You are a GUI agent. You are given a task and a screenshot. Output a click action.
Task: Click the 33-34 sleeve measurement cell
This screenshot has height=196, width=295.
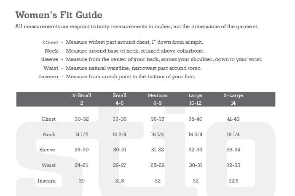(233, 150)
